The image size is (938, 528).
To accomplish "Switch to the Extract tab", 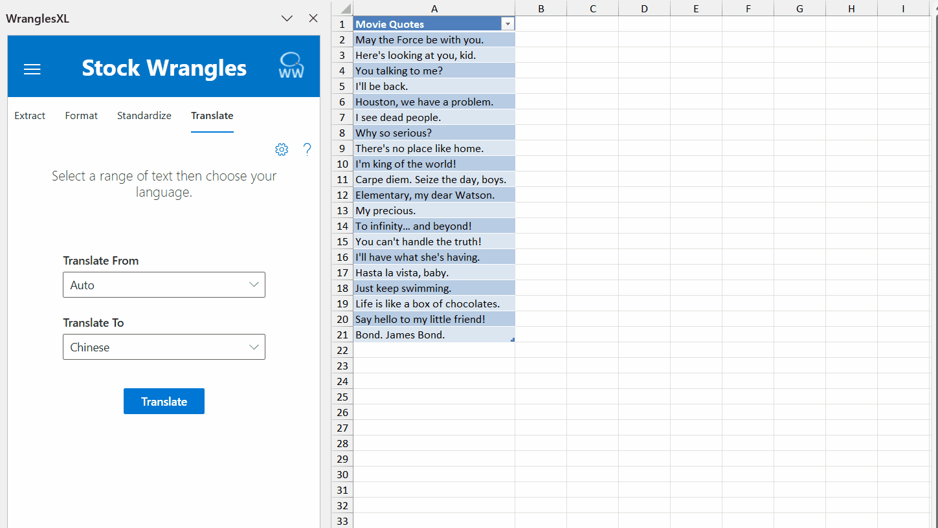I will pos(30,116).
